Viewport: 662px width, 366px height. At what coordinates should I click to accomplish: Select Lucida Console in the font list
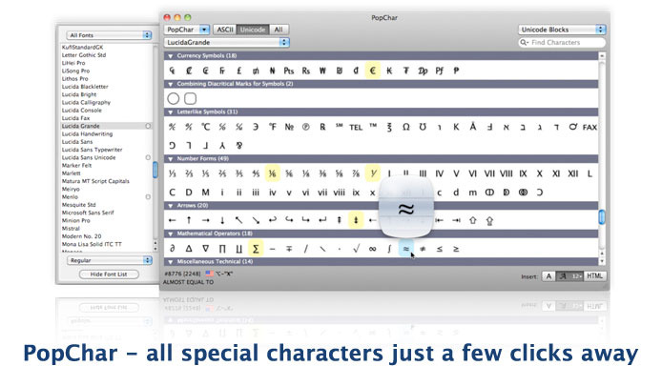[x=82, y=111]
